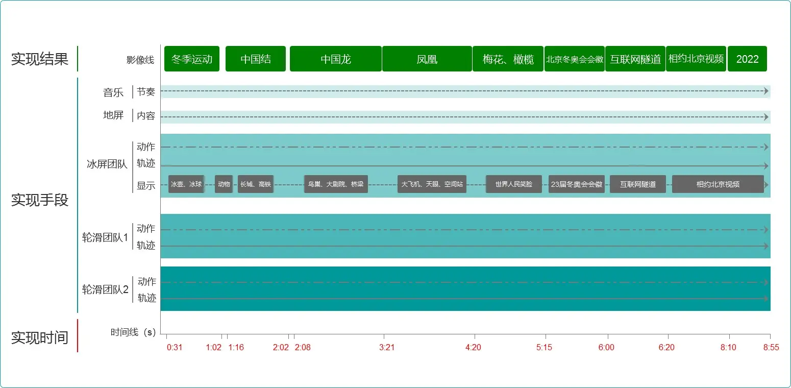Select the 内容 sub-label
The image size is (791, 388).
point(146,116)
